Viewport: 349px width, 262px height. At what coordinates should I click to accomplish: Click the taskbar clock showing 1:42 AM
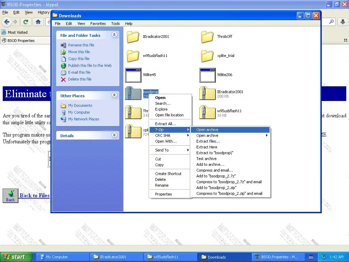click(x=336, y=257)
